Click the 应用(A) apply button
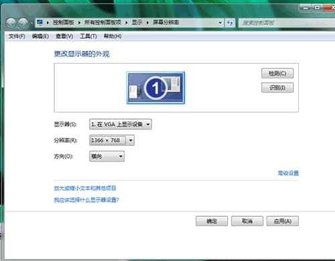 coord(283,221)
